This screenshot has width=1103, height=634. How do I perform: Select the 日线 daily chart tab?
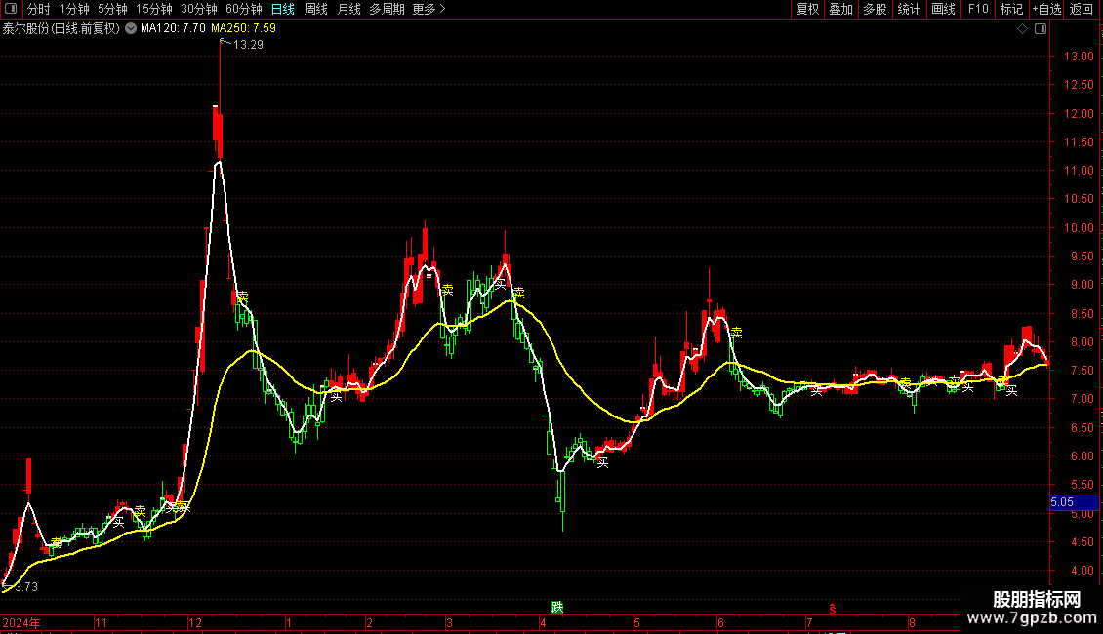[x=283, y=9]
